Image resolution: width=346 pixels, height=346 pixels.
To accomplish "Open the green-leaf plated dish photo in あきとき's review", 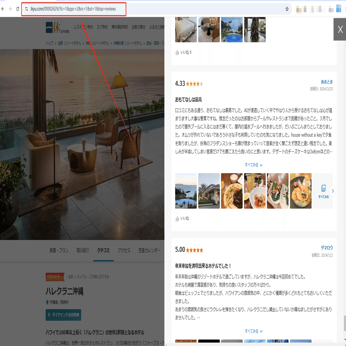I will tap(277, 191).
